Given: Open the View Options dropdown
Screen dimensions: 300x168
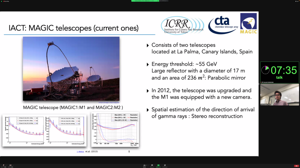Looking at the screenshot, I should [164, 1].
